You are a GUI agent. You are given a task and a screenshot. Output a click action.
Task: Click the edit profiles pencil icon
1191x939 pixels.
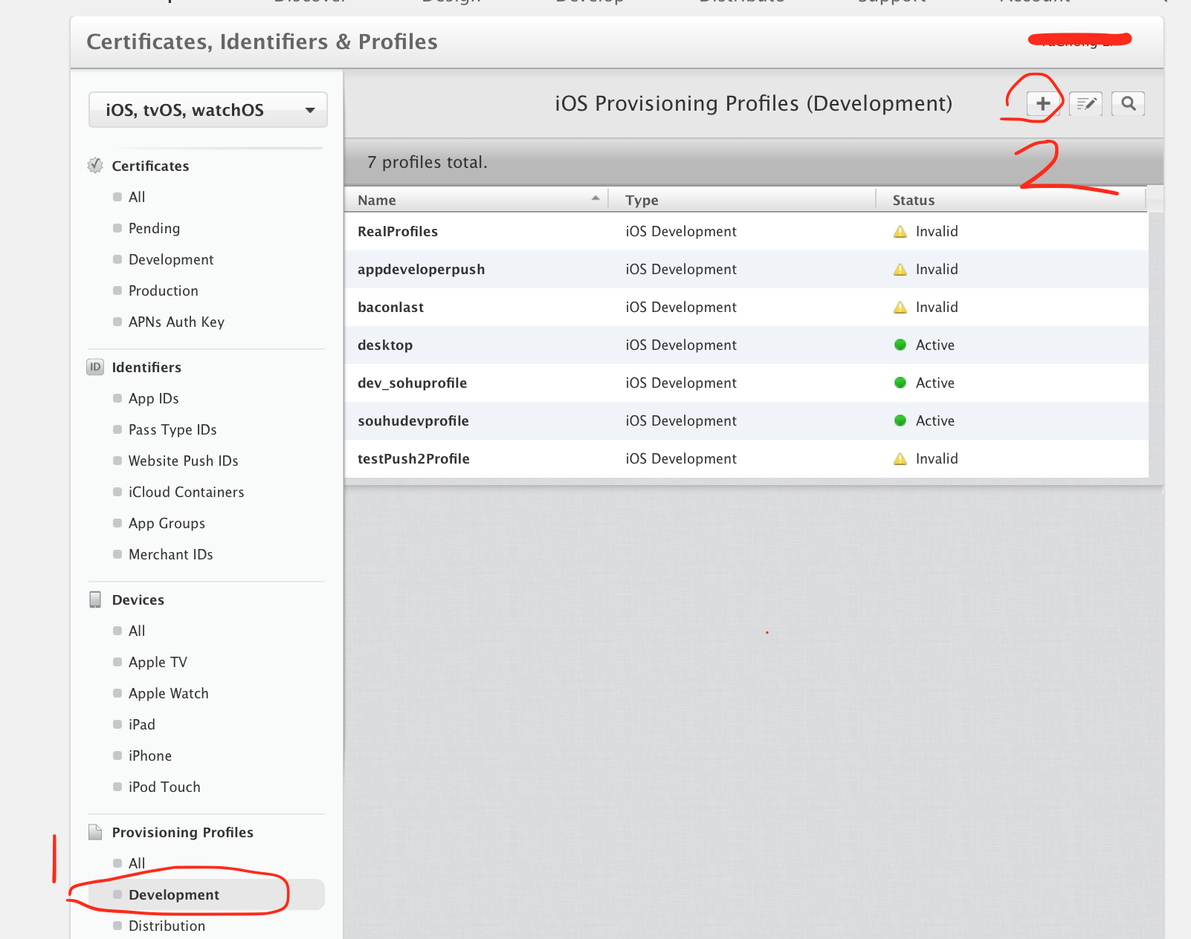click(x=1085, y=104)
